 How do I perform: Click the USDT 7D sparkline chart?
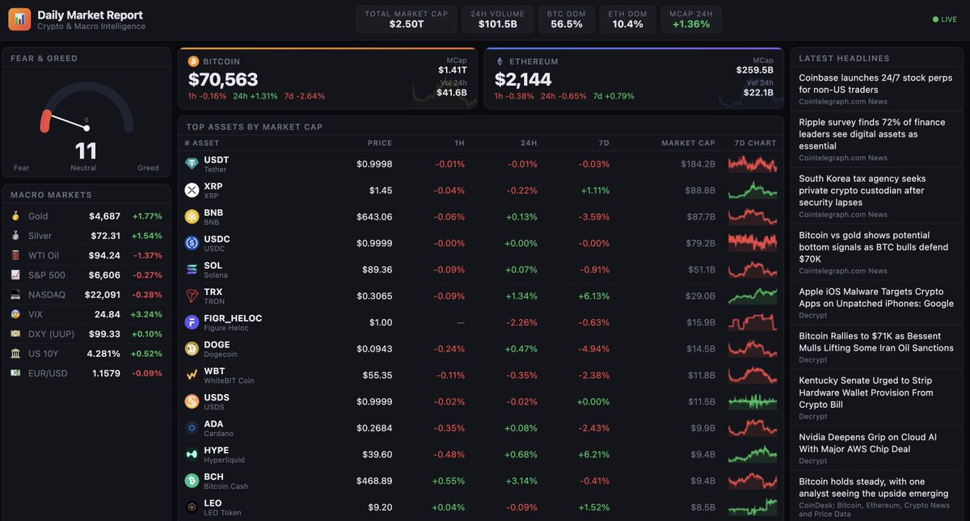click(x=752, y=164)
